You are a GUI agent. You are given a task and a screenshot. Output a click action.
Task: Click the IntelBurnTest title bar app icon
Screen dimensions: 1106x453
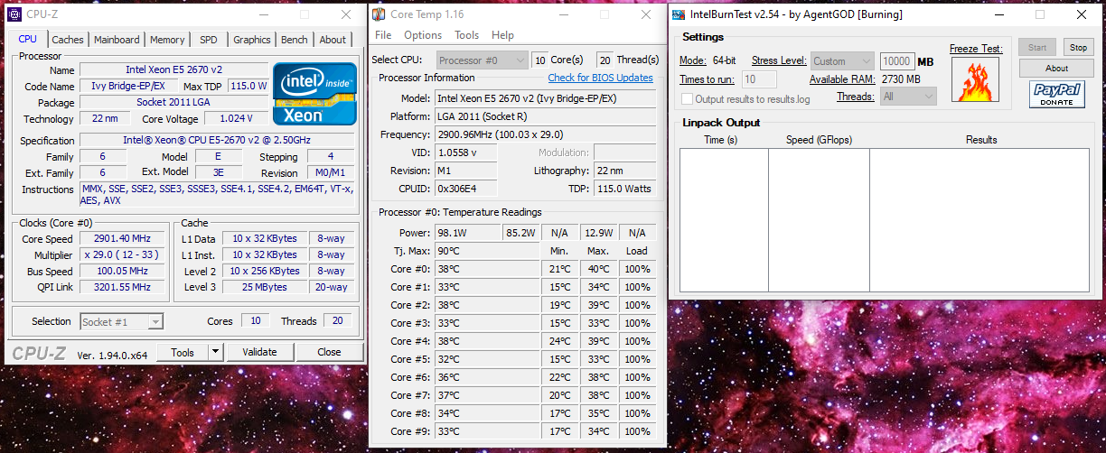click(678, 14)
